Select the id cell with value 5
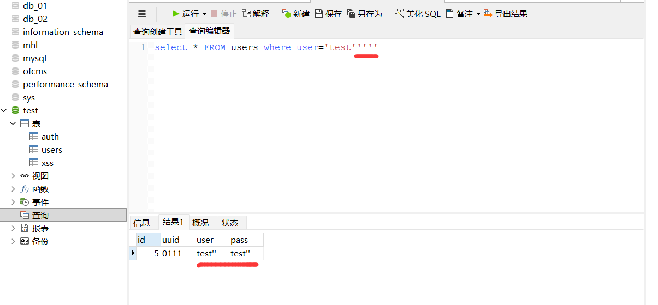 (x=149, y=253)
